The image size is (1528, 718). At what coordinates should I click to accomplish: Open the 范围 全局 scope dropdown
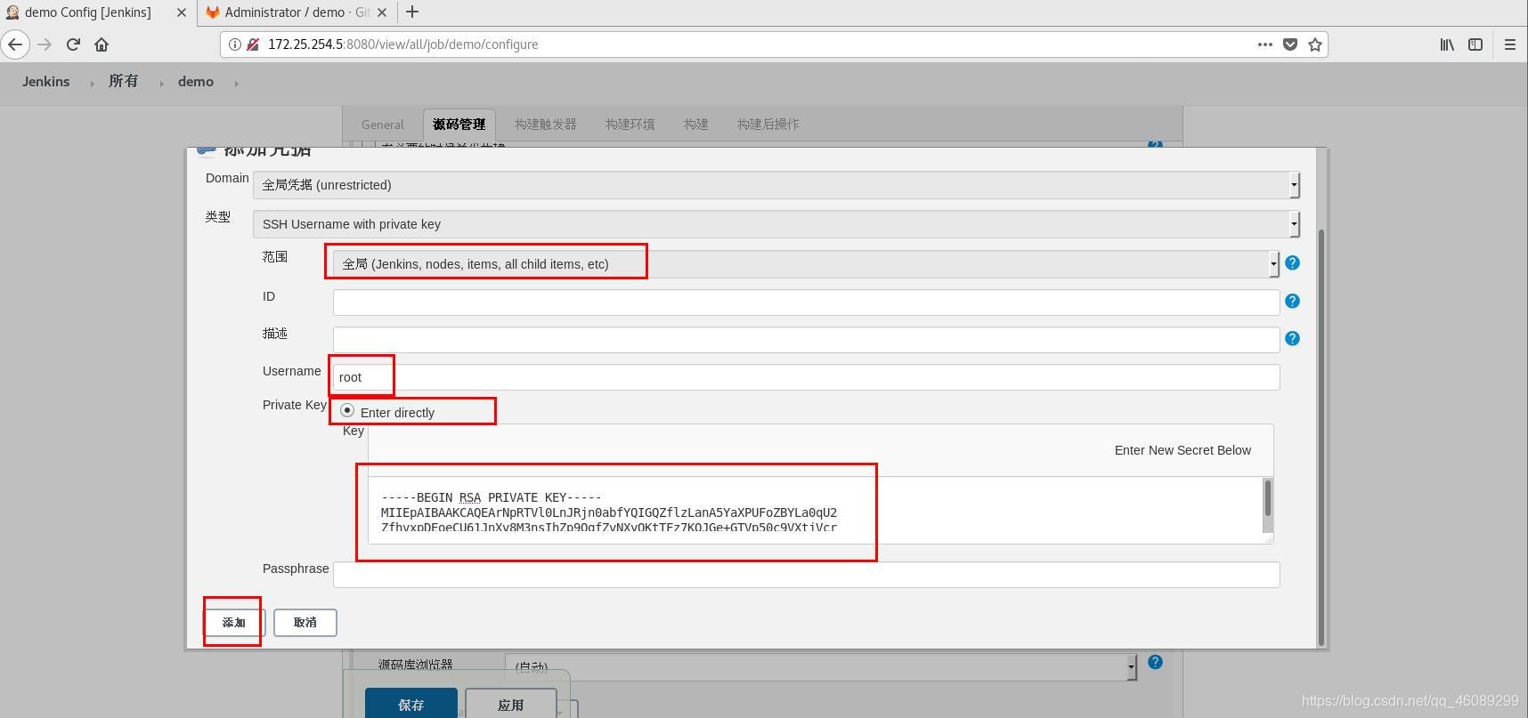click(806, 264)
